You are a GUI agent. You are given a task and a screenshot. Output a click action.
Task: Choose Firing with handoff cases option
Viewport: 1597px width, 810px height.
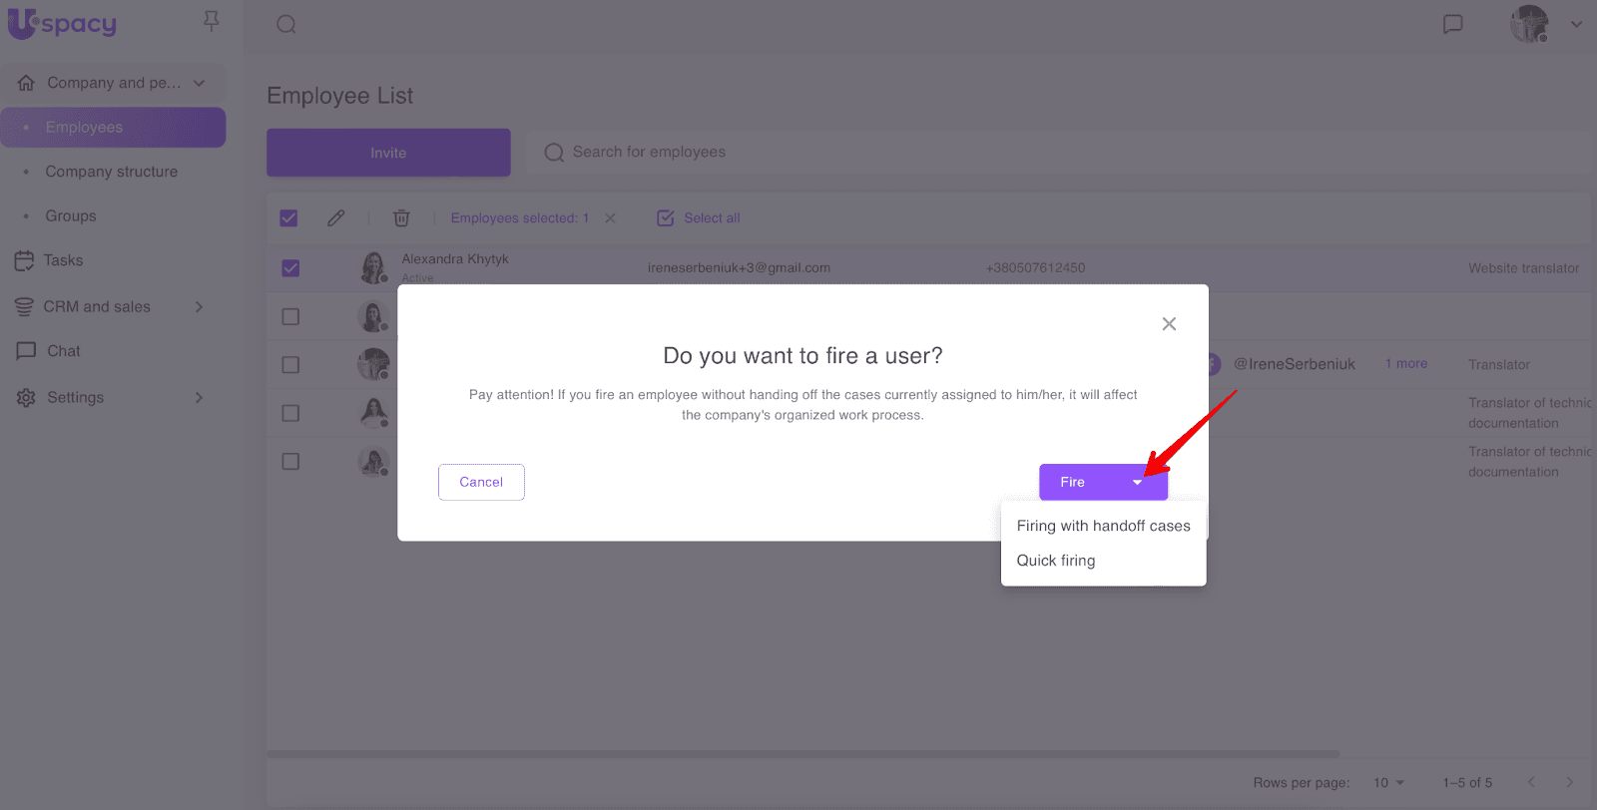click(1103, 526)
